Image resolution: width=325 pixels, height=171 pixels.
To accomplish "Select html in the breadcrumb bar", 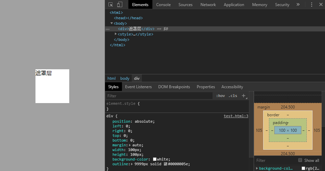I will click(x=111, y=78).
